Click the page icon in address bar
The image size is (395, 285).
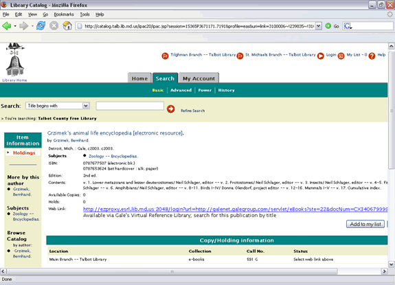click(80, 26)
